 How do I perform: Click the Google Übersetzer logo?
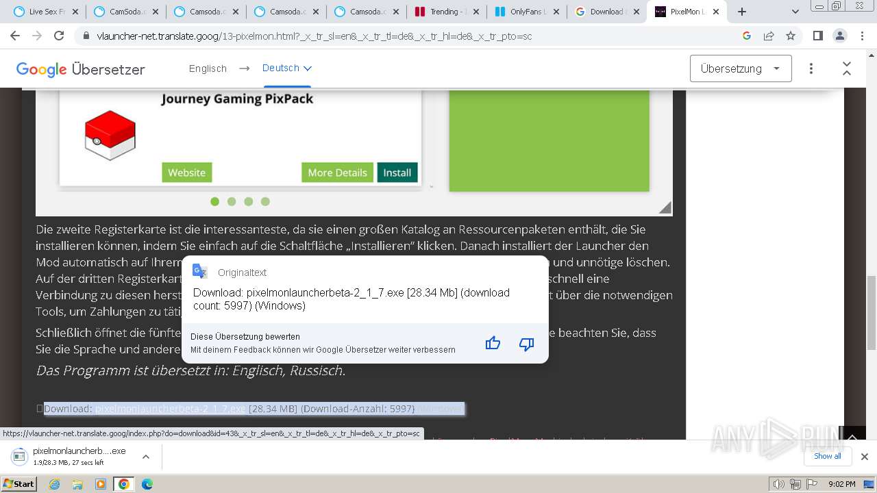click(81, 69)
